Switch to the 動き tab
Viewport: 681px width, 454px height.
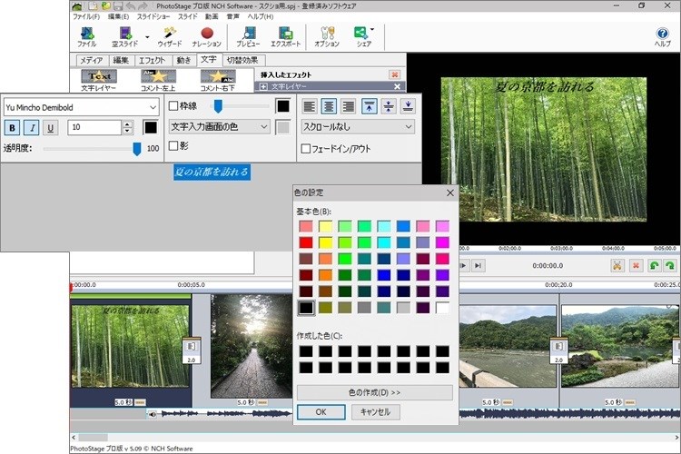tap(183, 61)
